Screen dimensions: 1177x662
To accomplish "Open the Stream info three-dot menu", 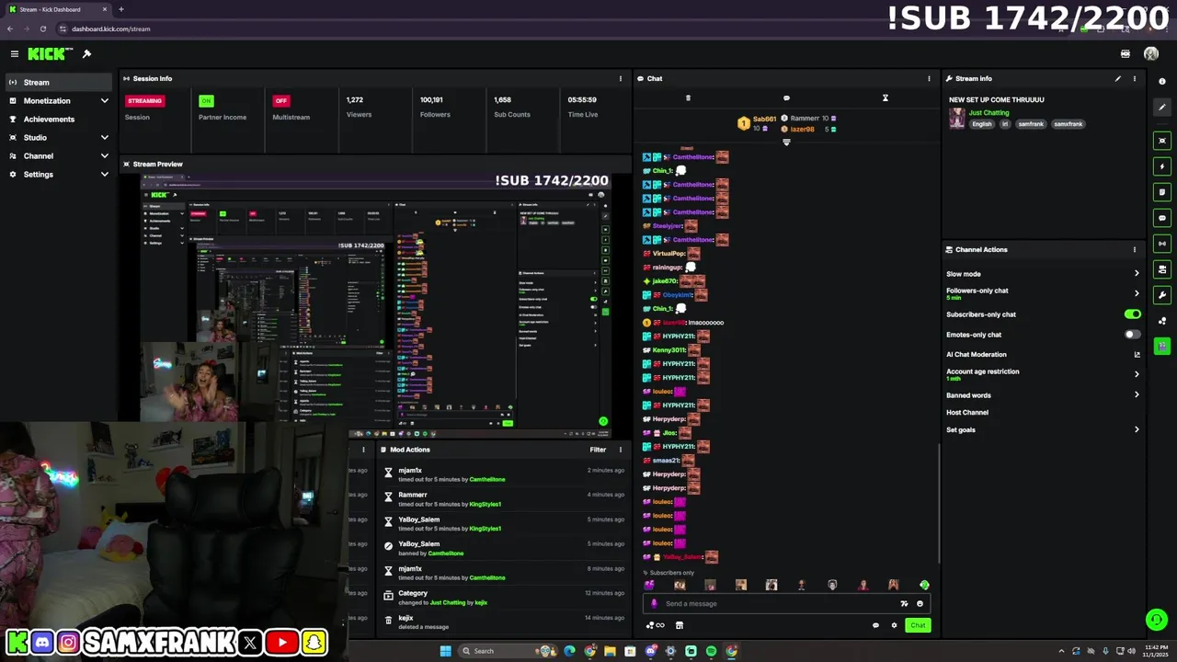I will point(1134,78).
